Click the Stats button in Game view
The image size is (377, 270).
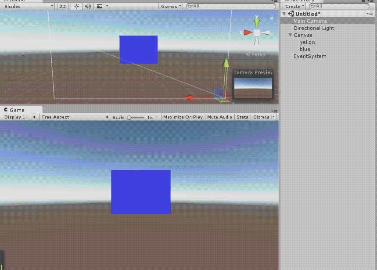coord(242,117)
